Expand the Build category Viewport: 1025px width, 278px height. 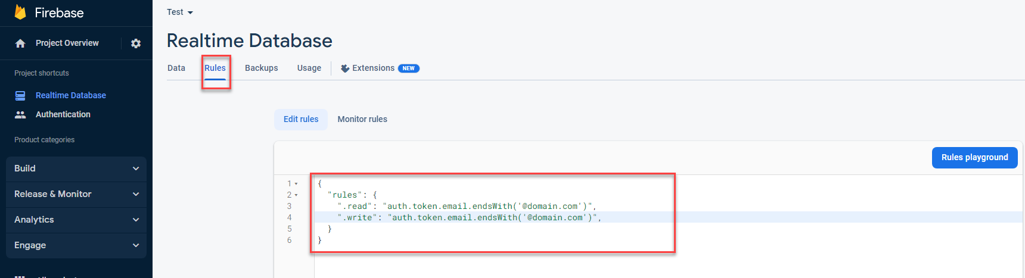(76, 168)
